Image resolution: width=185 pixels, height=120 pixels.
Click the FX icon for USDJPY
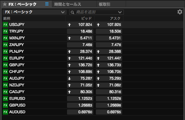click(5, 25)
